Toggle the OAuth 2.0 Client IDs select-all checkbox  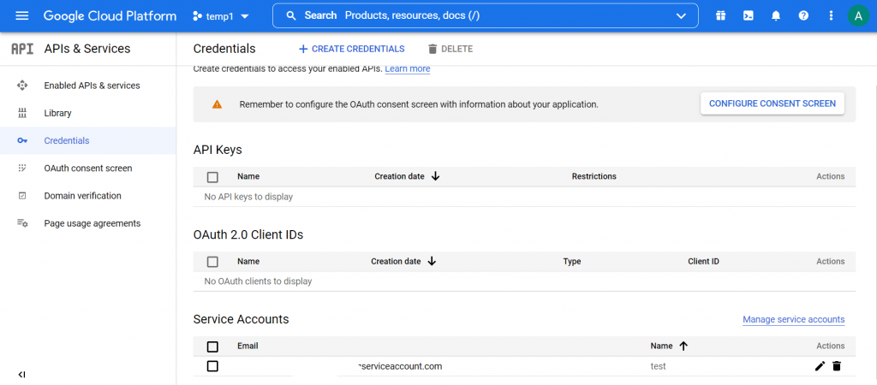point(212,262)
